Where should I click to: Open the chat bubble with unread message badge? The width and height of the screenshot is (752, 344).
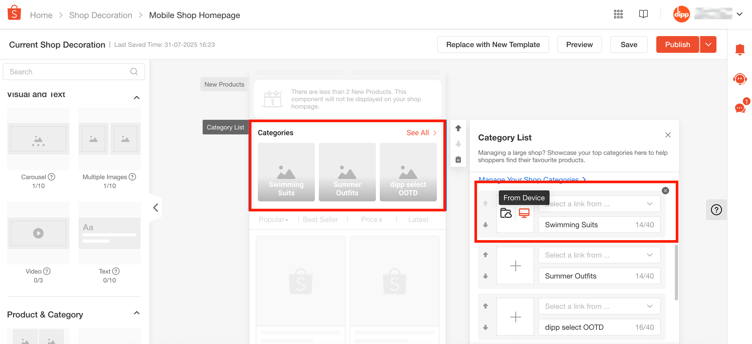739,108
